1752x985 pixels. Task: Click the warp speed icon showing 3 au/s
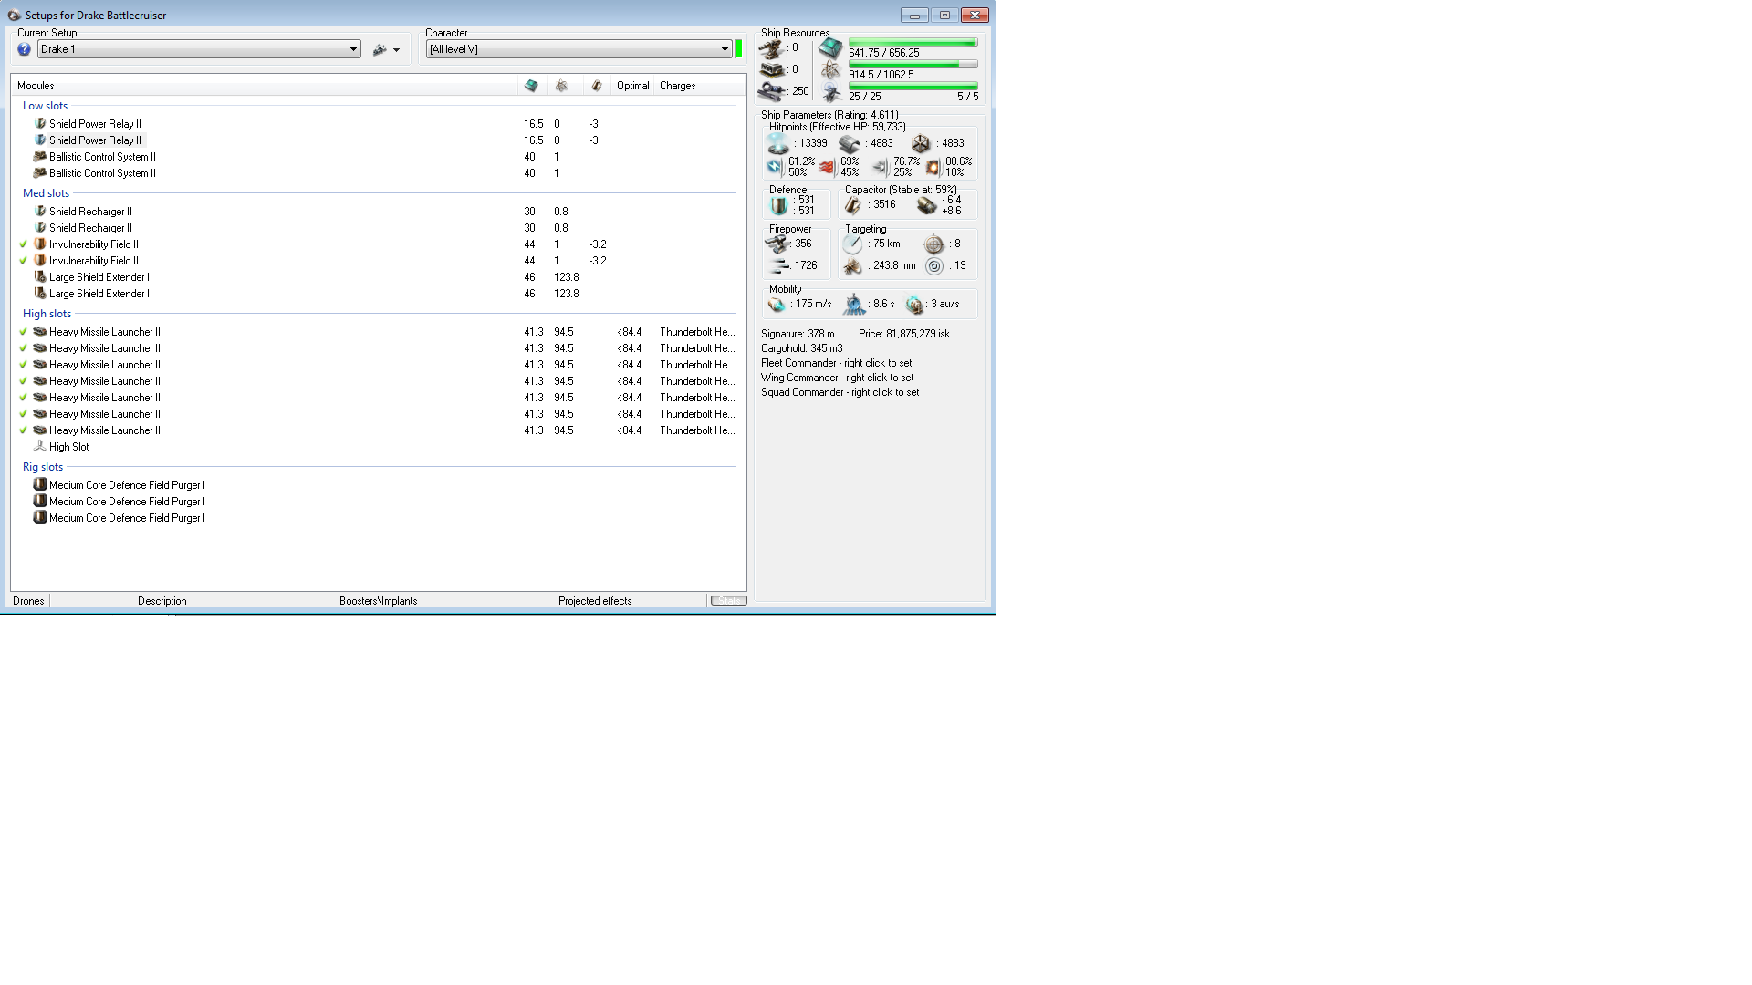[914, 305]
